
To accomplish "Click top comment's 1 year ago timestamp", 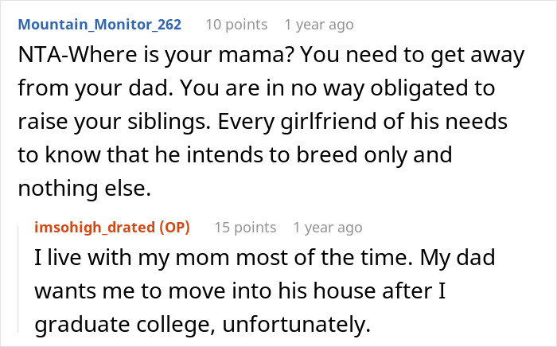I will [318, 25].
